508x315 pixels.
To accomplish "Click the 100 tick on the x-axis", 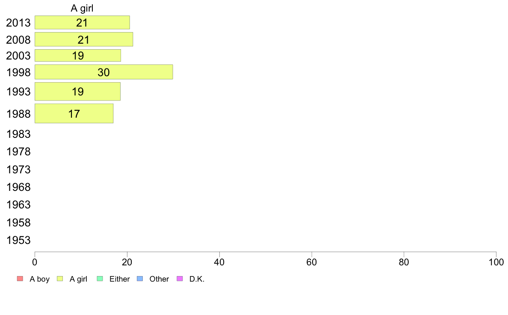I will point(496,262).
